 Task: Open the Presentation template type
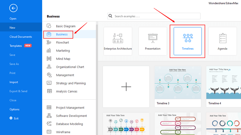pyautogui.click(x=153, y=41)
